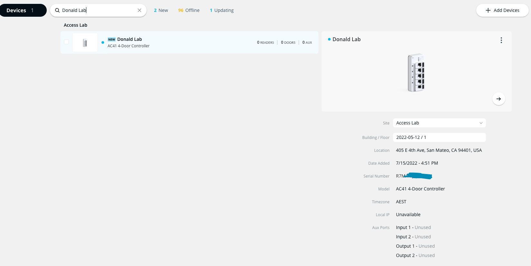Viewport: 531px width, 266px height.
Task: Select the Donald Lab row checkbox
Action: click(66, 42)
